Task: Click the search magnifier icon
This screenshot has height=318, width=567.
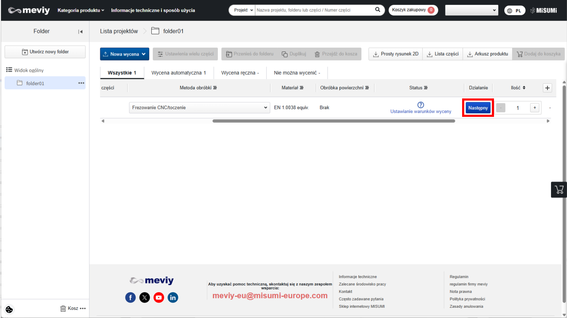Action: click(x=377, y=10)
